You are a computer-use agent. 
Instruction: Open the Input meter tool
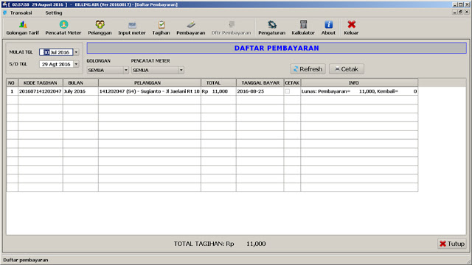[x=131, y=28]
